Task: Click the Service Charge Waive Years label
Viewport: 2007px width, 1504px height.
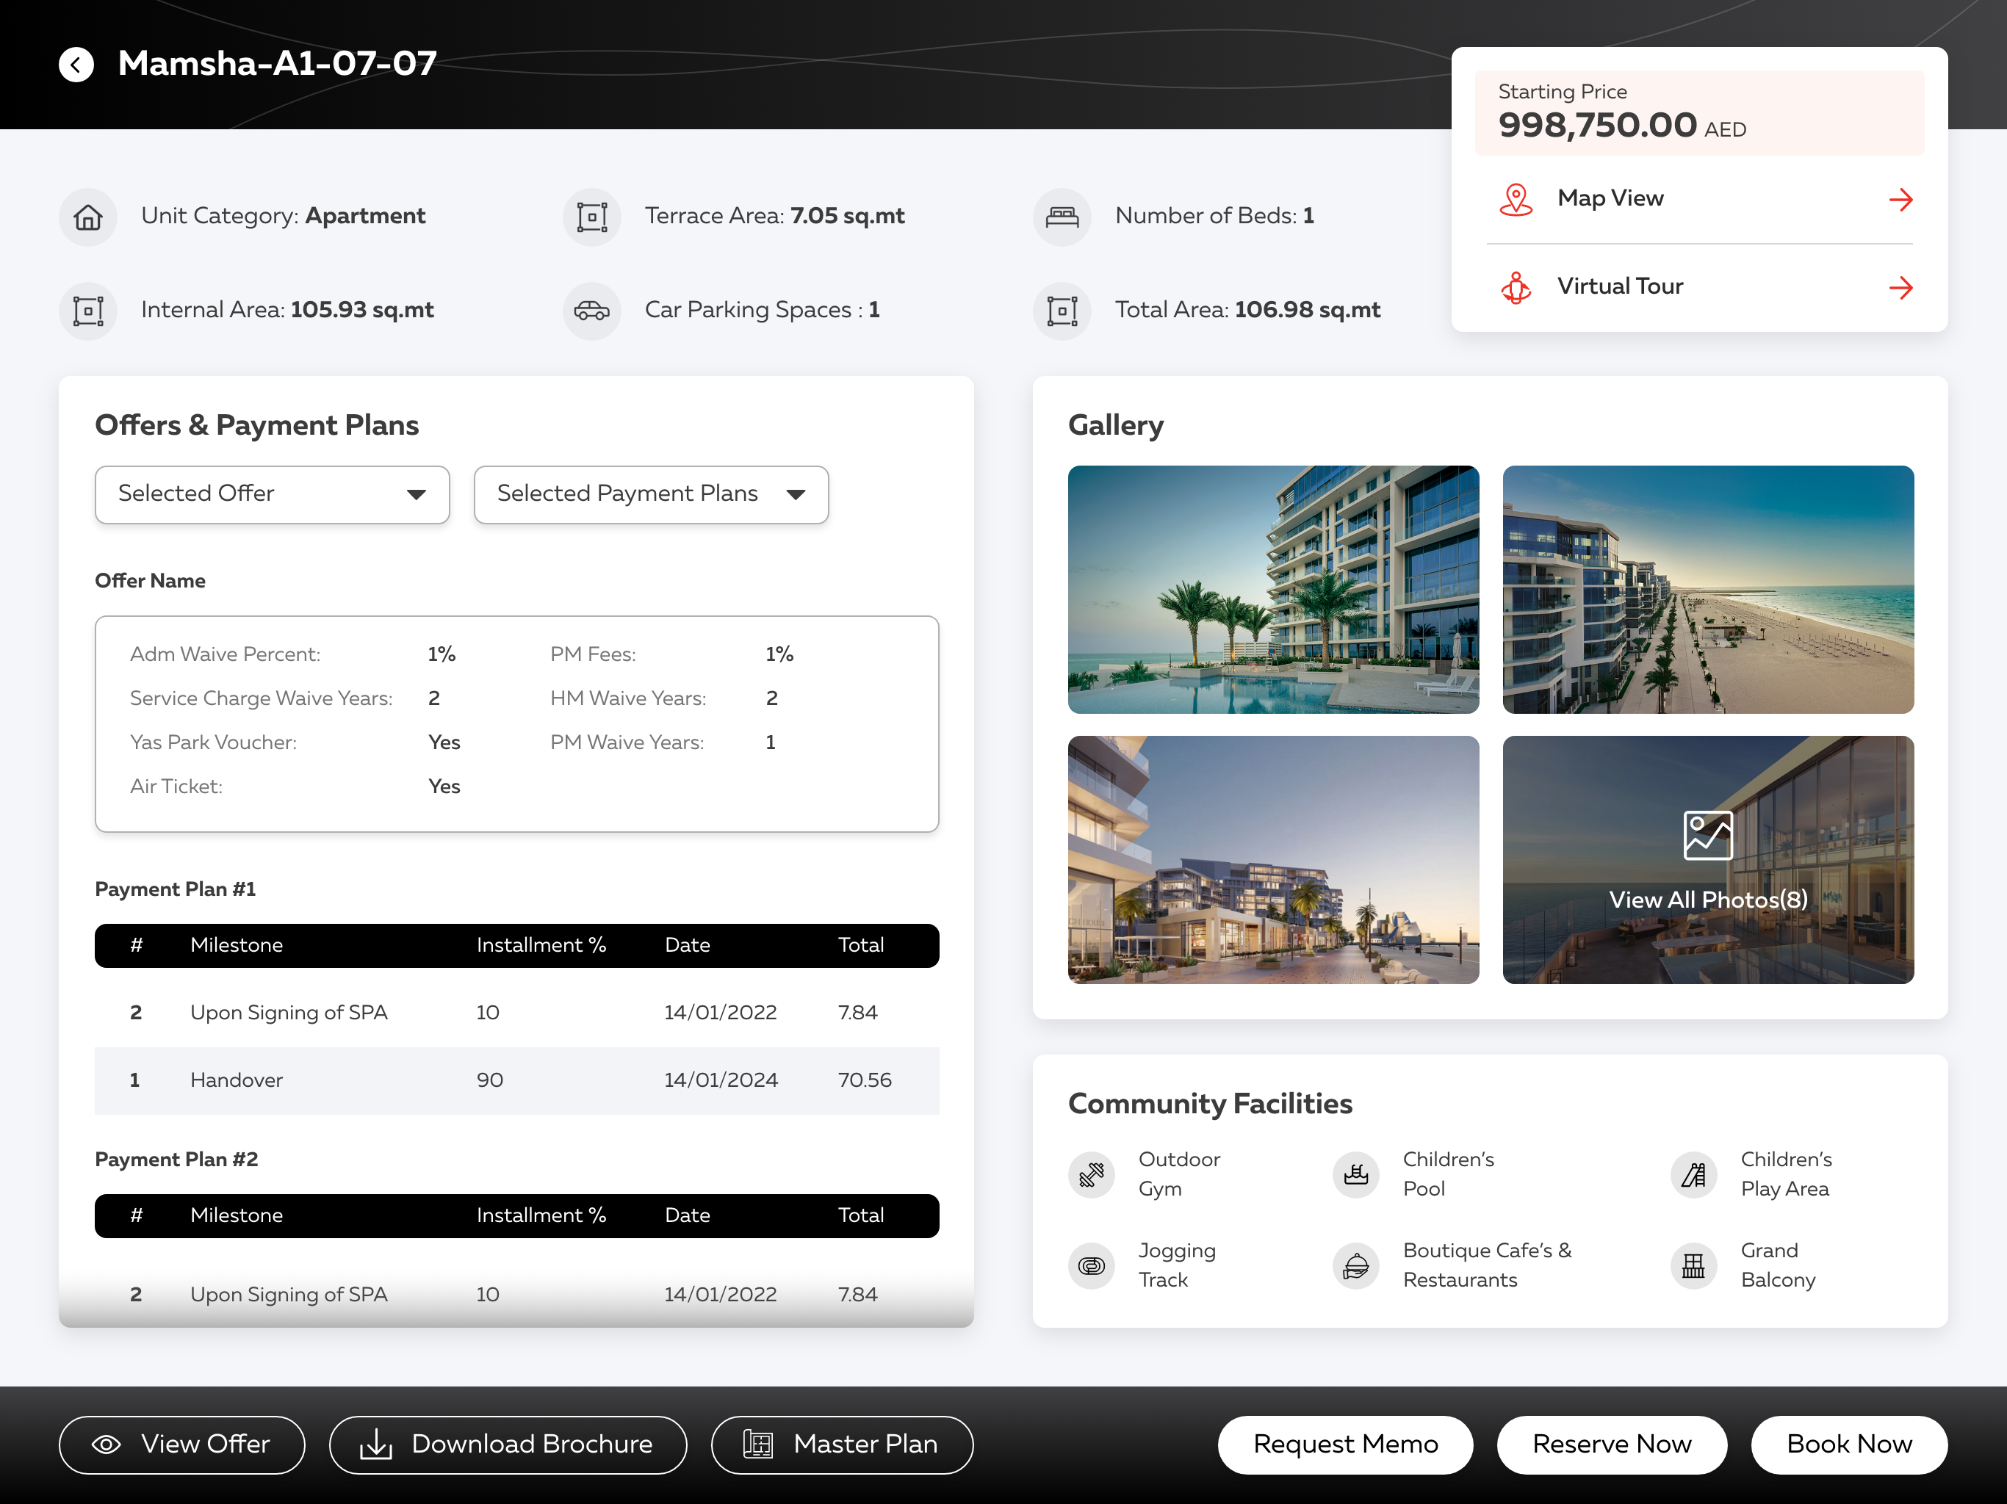Action: [x=262, y=698]
